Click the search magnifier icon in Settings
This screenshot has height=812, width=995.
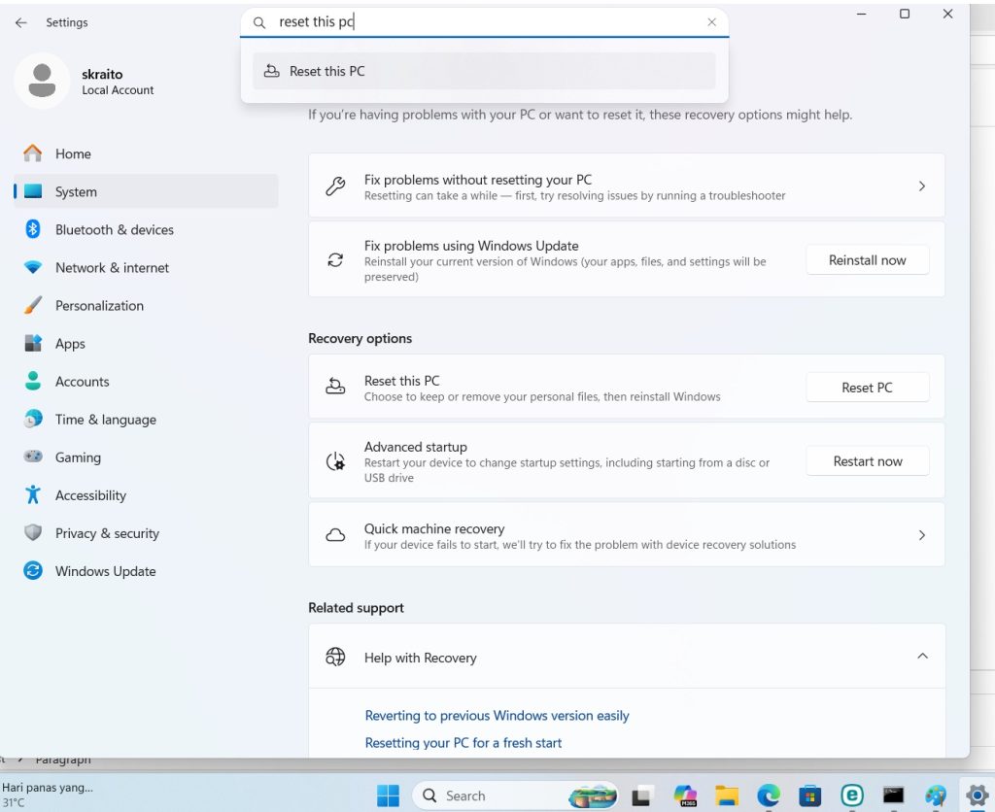click(x=258, y=23)
